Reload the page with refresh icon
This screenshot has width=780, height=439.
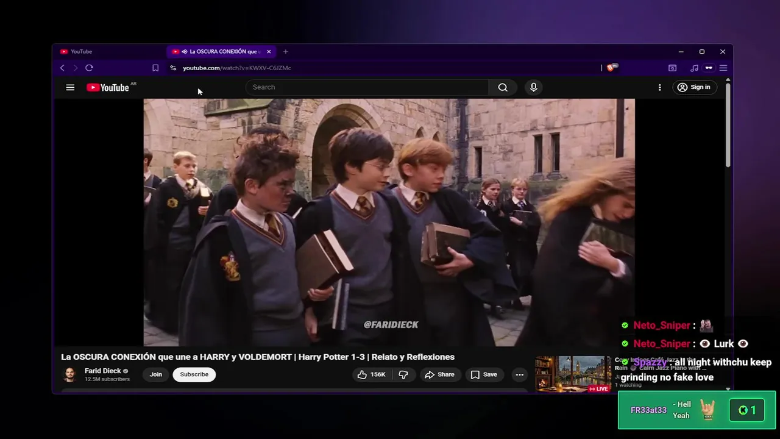point(89,68)
